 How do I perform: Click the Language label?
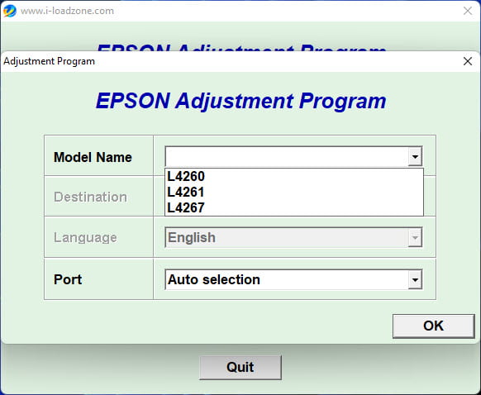point(85,238)
